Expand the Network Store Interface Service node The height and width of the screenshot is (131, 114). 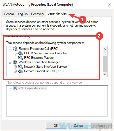tap(15, 67)
